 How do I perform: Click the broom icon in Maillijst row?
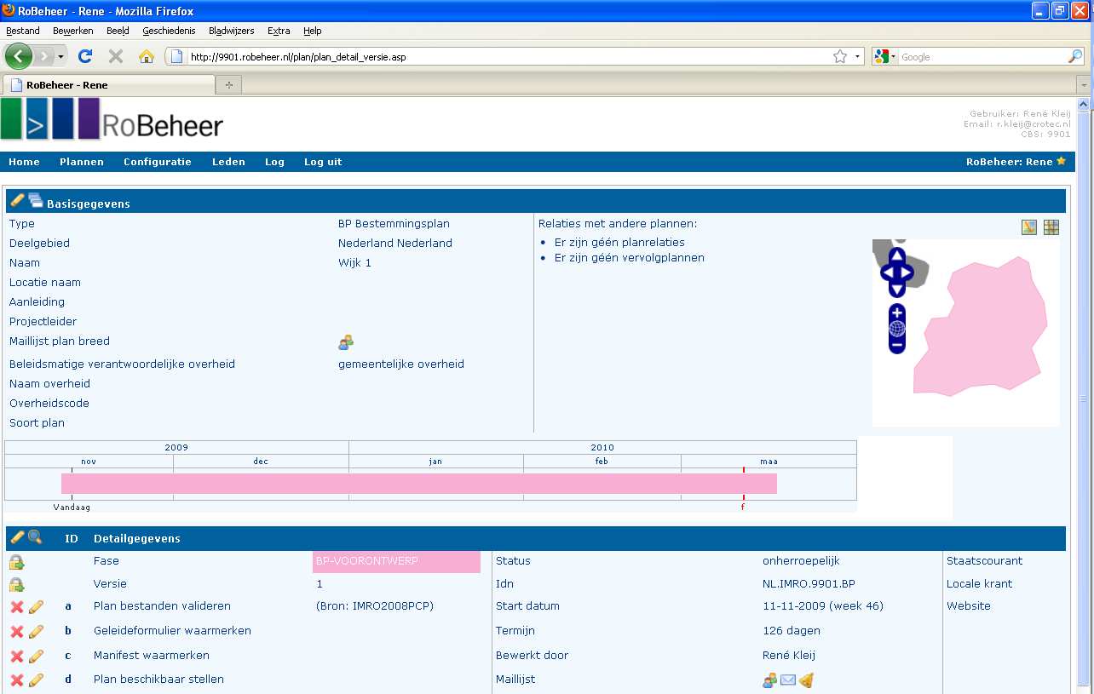pyautogui.click(x=806, y=680)
